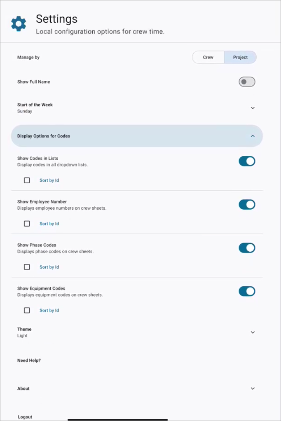Select the Project tab
This screenshot has height=421, width=281.
pos(240,57)
